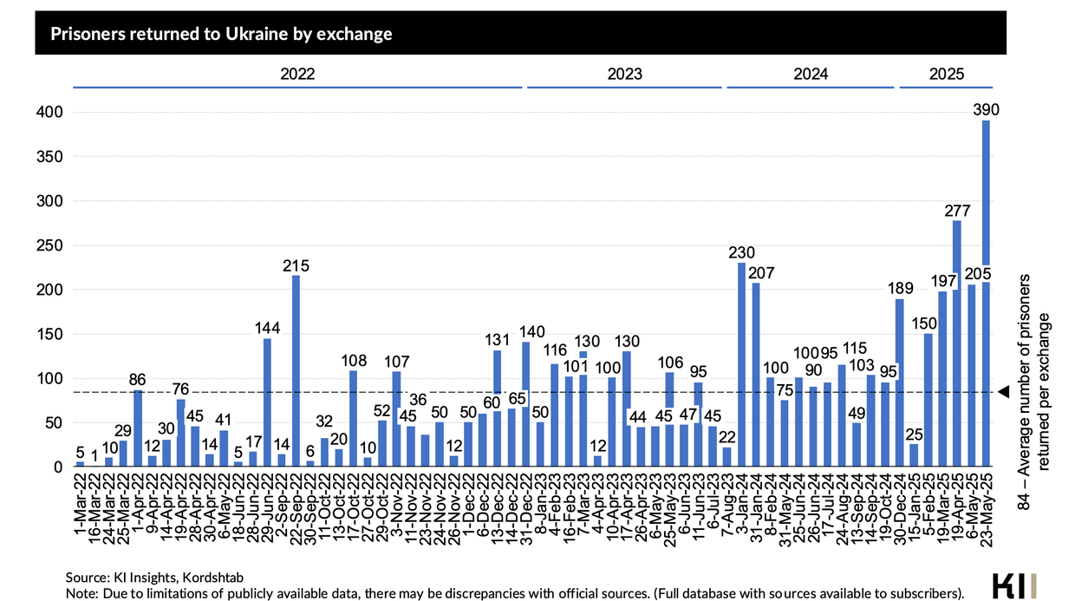Select the 2025 year header label

947,74
